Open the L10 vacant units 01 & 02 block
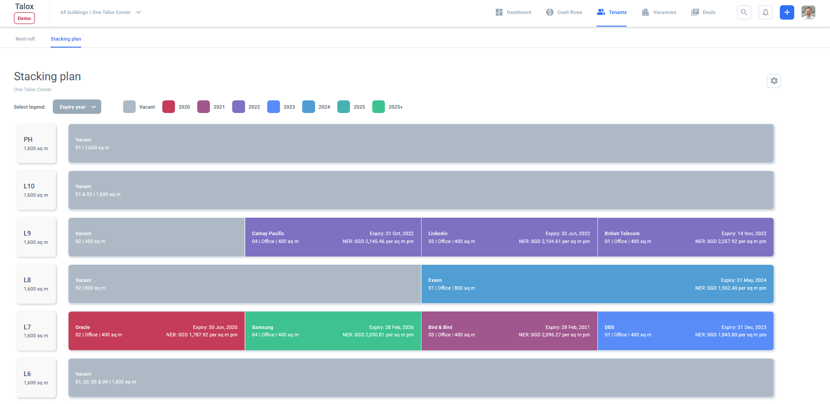The width and height of the screenshot is (830, 404). pos(421,190)
